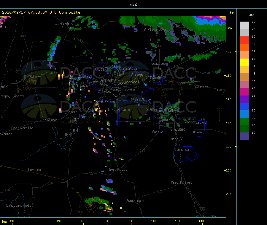Select the Atuel_Norte label
This screenshot has width=267, height=225.
[141, 99]
